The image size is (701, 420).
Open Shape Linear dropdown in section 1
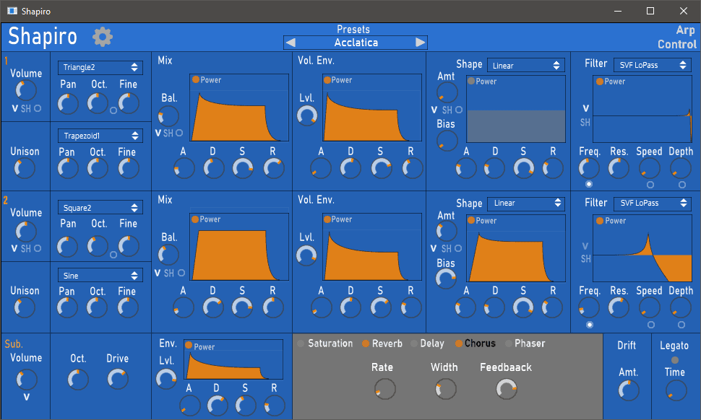pos(526,66)
